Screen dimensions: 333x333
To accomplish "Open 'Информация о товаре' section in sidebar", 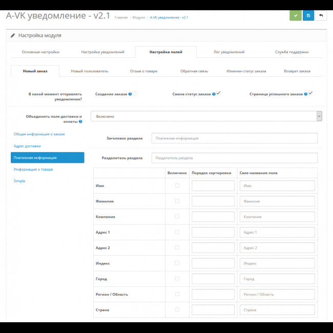I will click(33, 169).
